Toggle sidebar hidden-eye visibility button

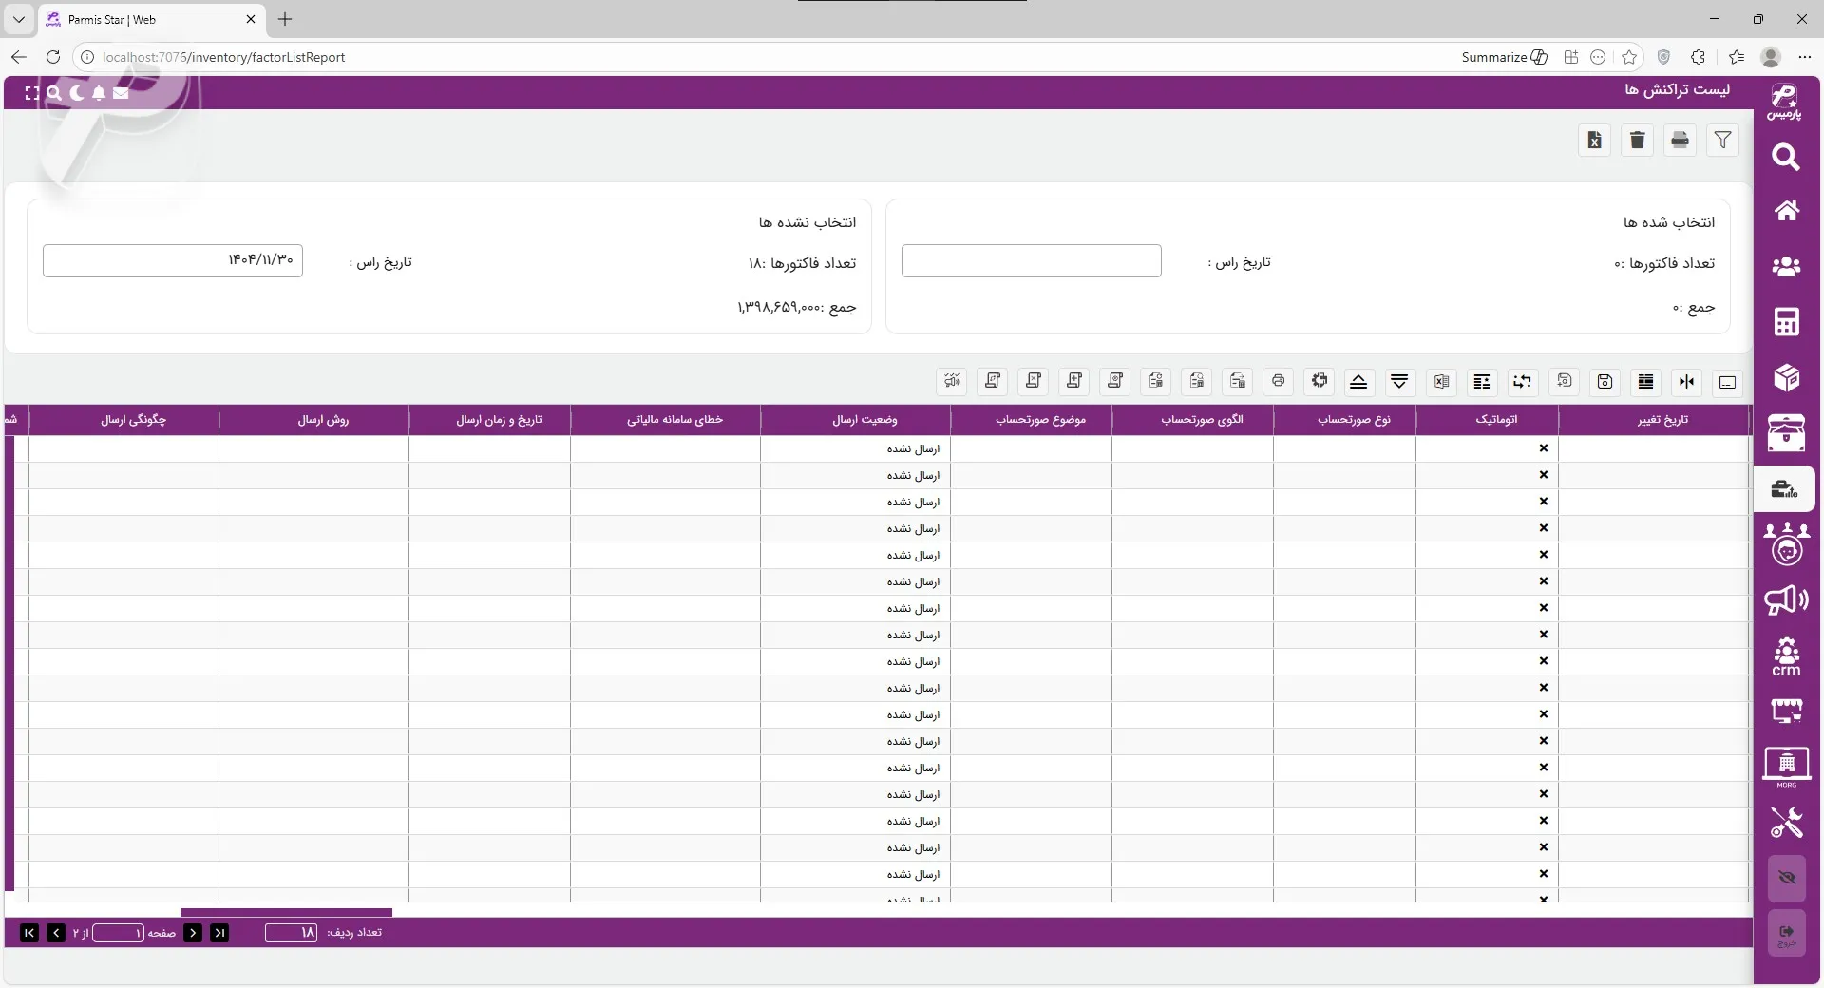tap(1786, 878)
